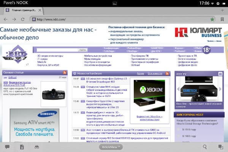Open the Wi-Fi status icon in the status bar
The width and height of the screenshot is (228, 152).
(x=212, y=3)
